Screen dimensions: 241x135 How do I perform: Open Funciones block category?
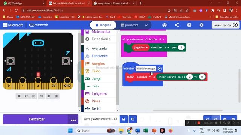tap(100, 56)
